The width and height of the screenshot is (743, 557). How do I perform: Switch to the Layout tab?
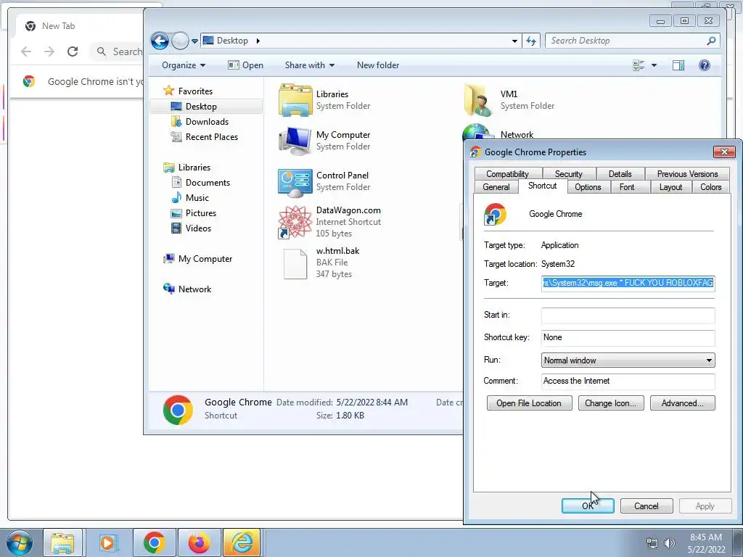(x=670, y=187)
